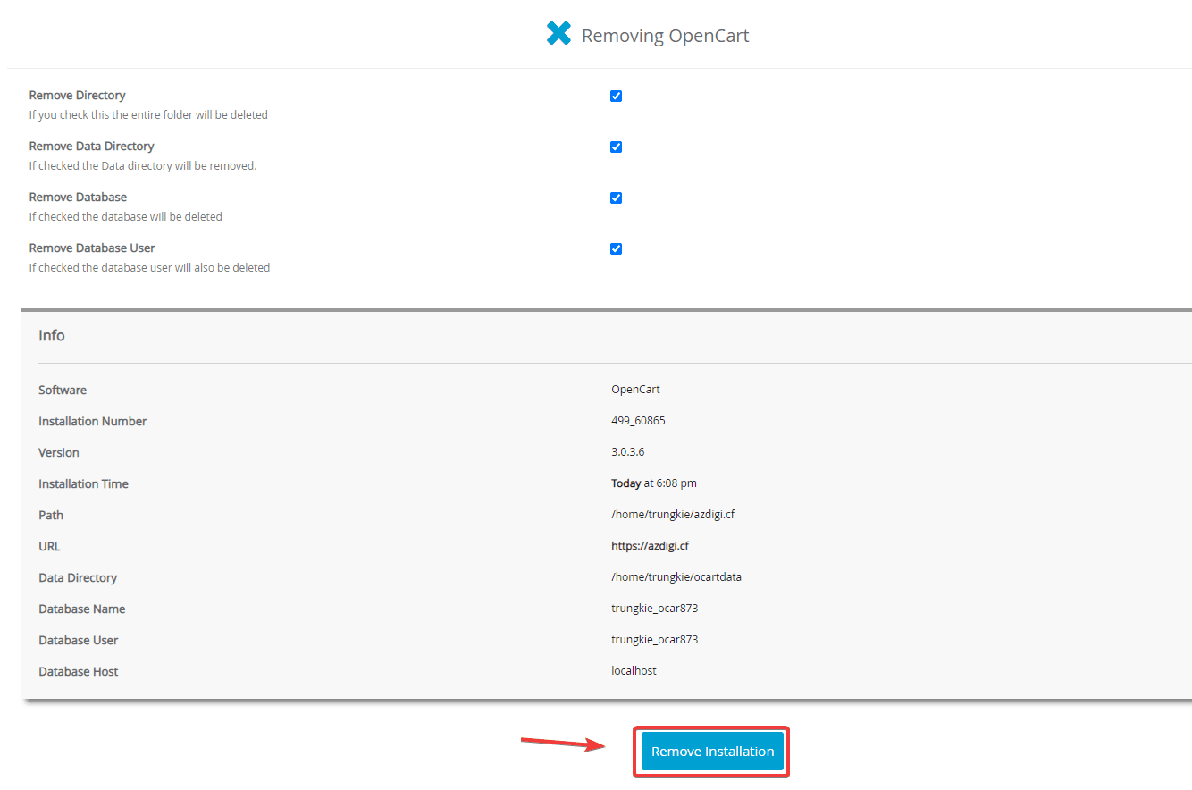The width and height of the screenshot is (1192, 790).
Task: Click the Remove Database User label text
Action: 91,248
